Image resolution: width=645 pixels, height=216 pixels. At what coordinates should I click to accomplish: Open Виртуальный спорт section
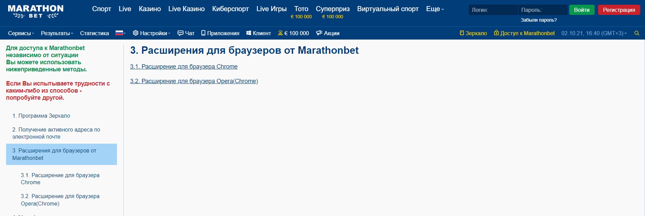[x=388, y=9]
